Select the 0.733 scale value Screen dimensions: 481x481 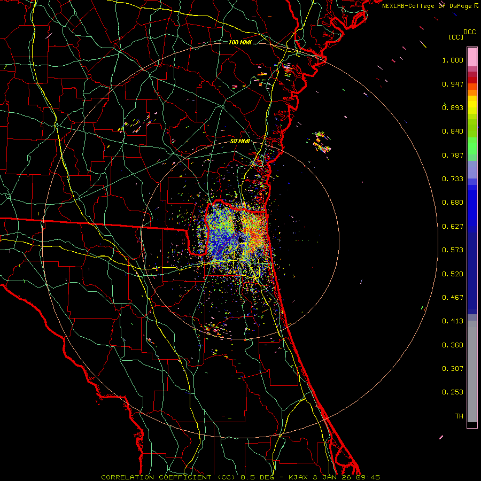(x=453, y=179)
